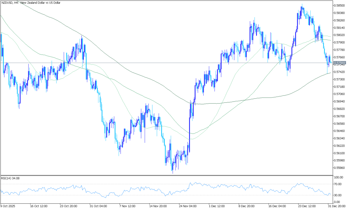Click the 0.57060 price axis label

(x=340, y=94)
